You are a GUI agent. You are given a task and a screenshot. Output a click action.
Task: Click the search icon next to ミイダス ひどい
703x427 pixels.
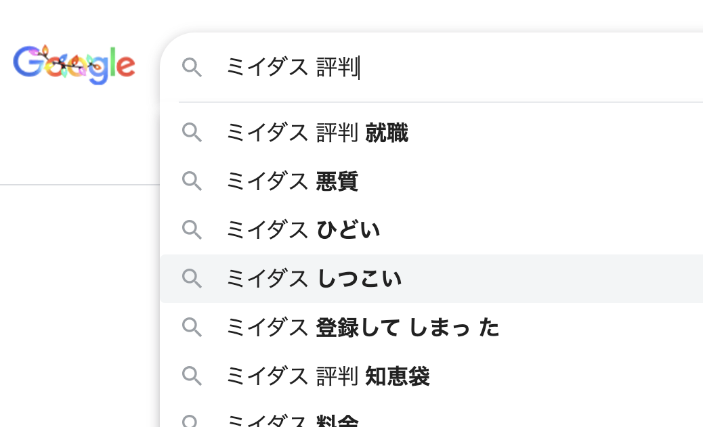coord(192,230)
